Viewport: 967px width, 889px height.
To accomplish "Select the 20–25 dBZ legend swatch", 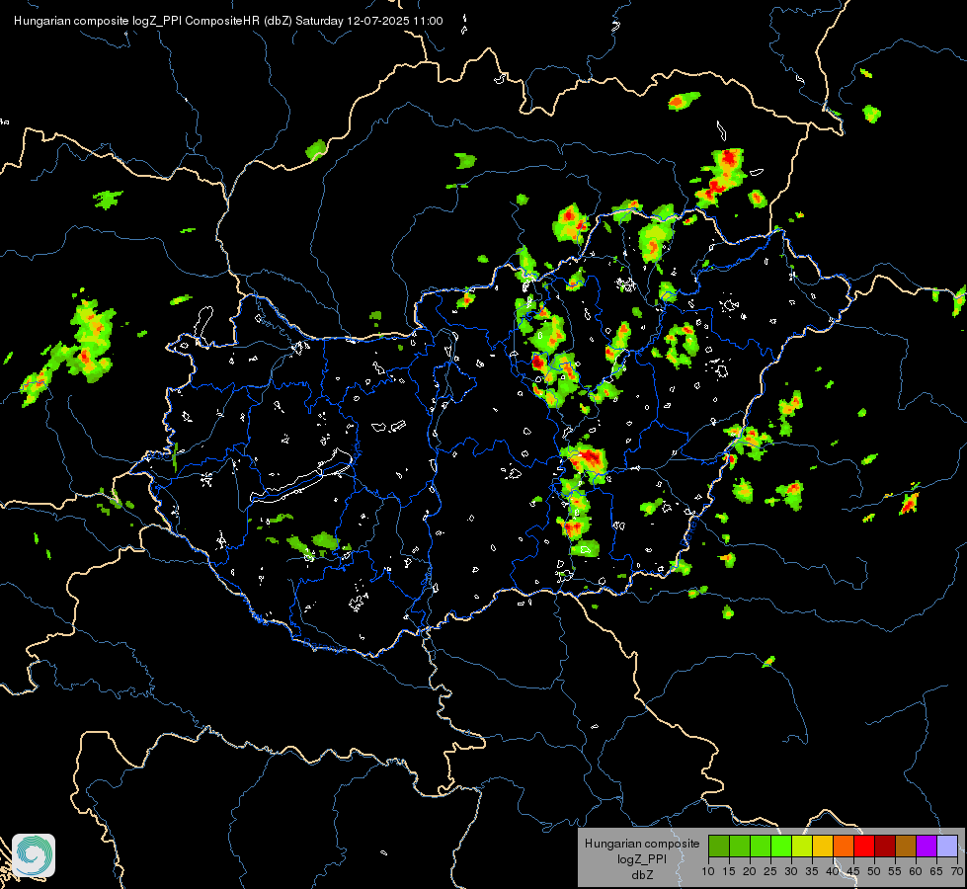I will point(761,847).
